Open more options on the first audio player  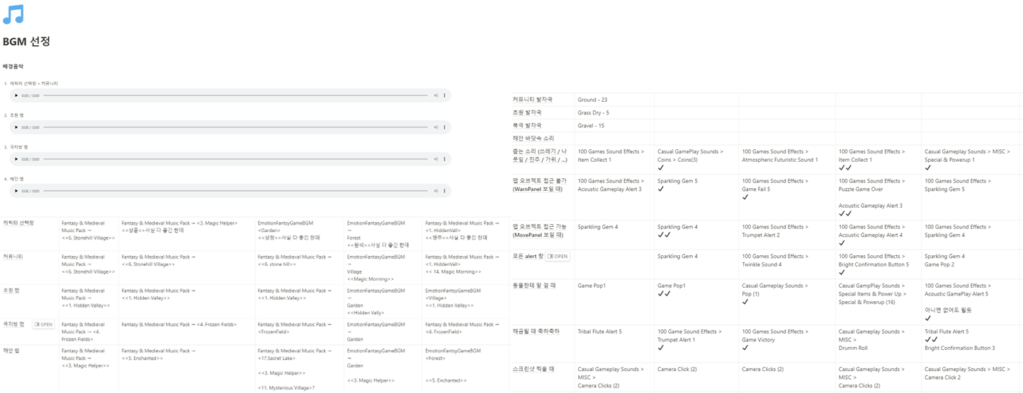pos(445,95)
